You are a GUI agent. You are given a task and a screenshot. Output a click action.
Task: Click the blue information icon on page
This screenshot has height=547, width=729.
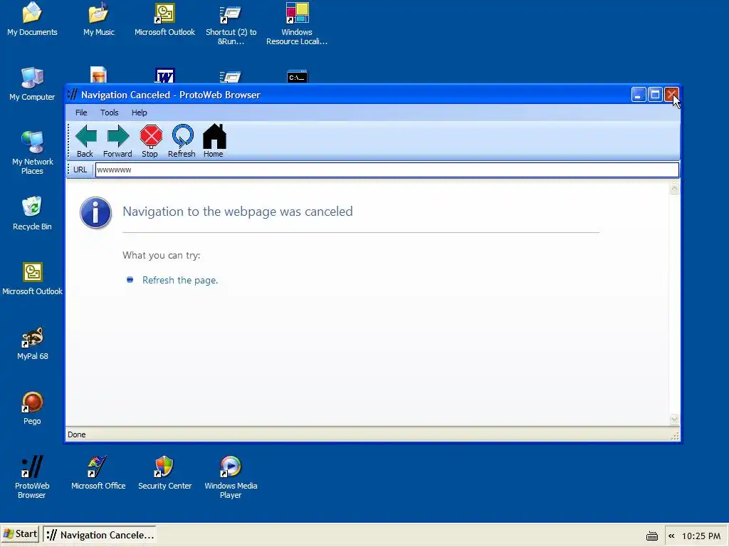click(x=96, y=212)
